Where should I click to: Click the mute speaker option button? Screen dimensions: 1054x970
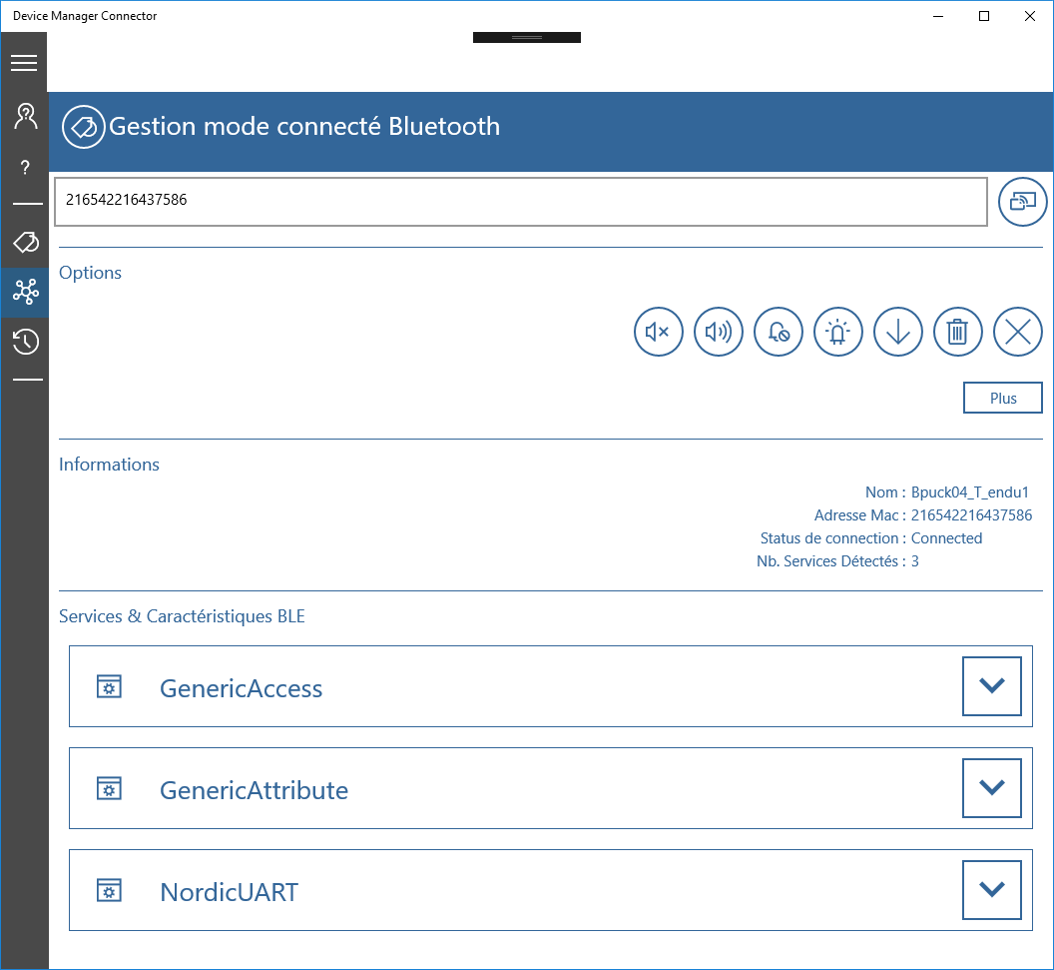[x=658, y=332]
